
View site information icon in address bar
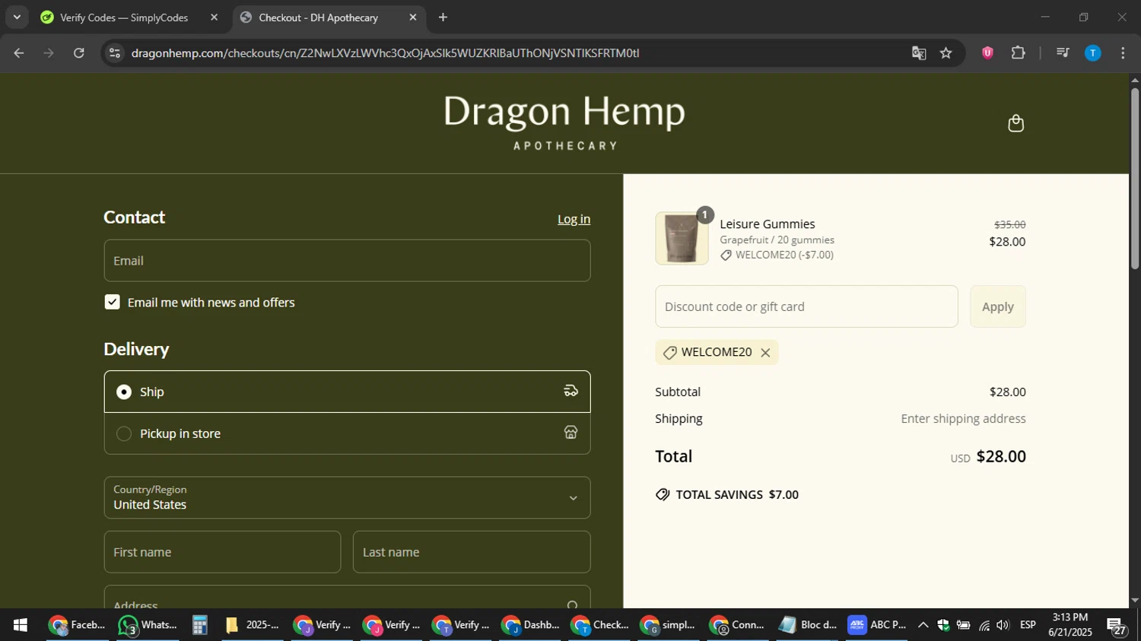(x=115, y=53)
